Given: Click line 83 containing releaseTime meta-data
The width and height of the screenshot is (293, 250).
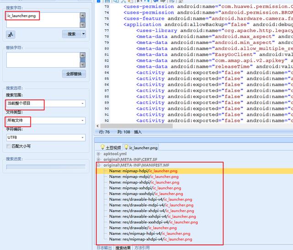Looking at the screenshot, I should [214, 66].
